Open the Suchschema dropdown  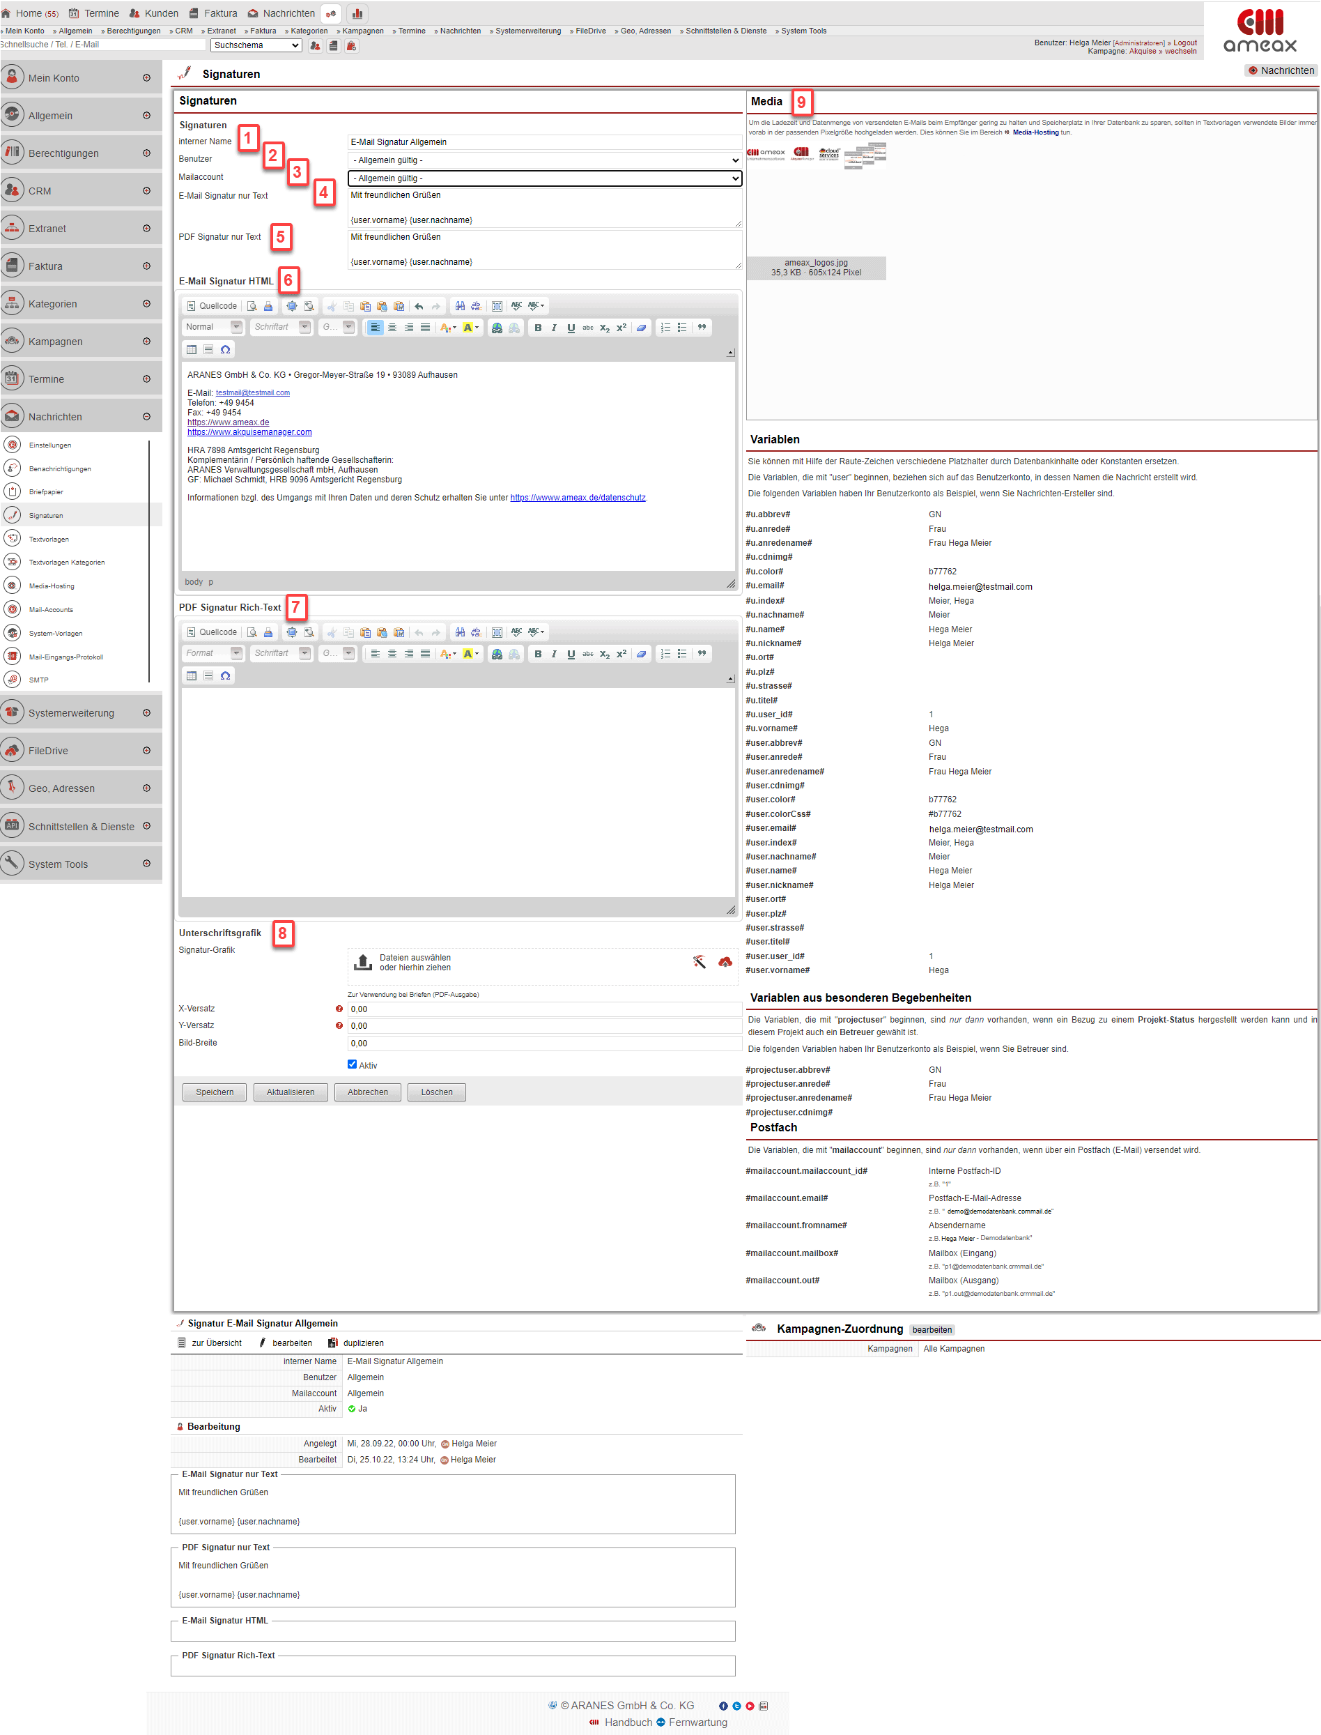tap(256, 45)
